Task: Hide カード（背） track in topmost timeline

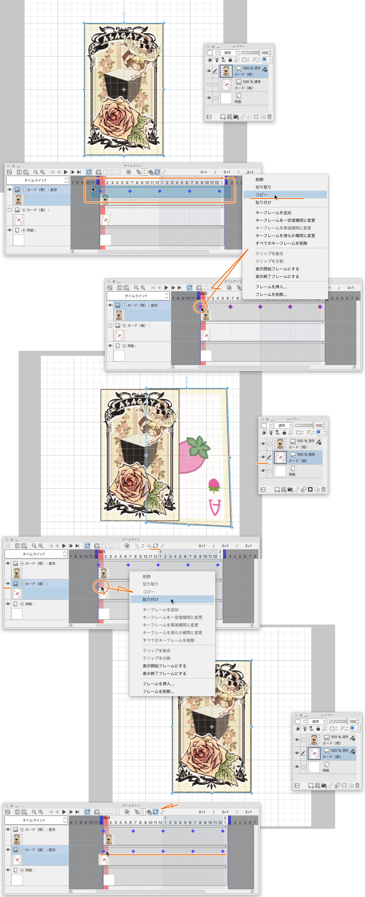Action: click(9, 190)
